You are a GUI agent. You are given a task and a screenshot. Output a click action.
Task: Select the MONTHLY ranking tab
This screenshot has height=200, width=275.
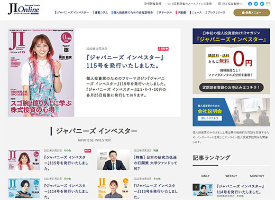[x=257, y=176]
